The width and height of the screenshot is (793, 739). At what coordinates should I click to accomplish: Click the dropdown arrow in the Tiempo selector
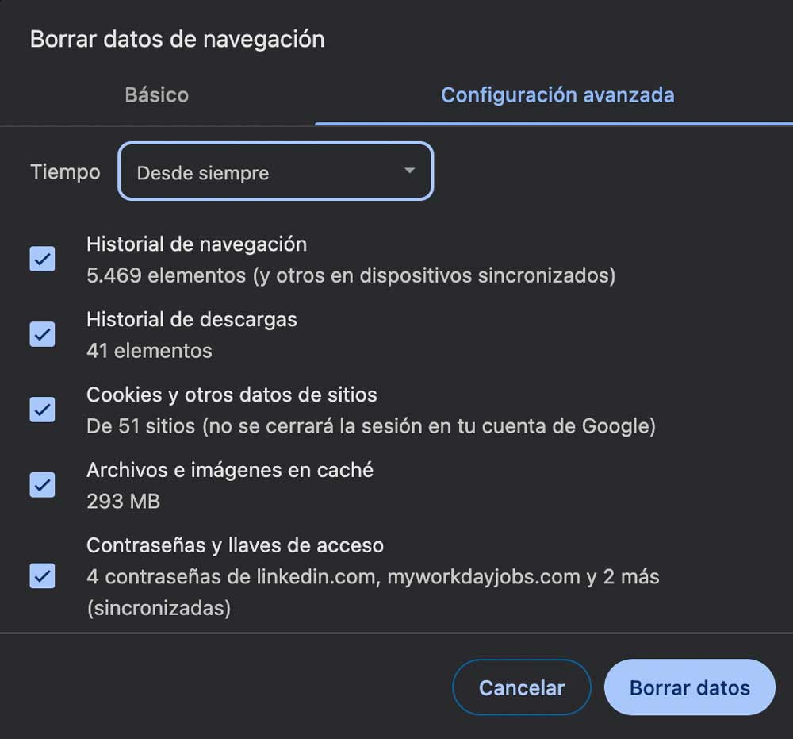(409, 171)
